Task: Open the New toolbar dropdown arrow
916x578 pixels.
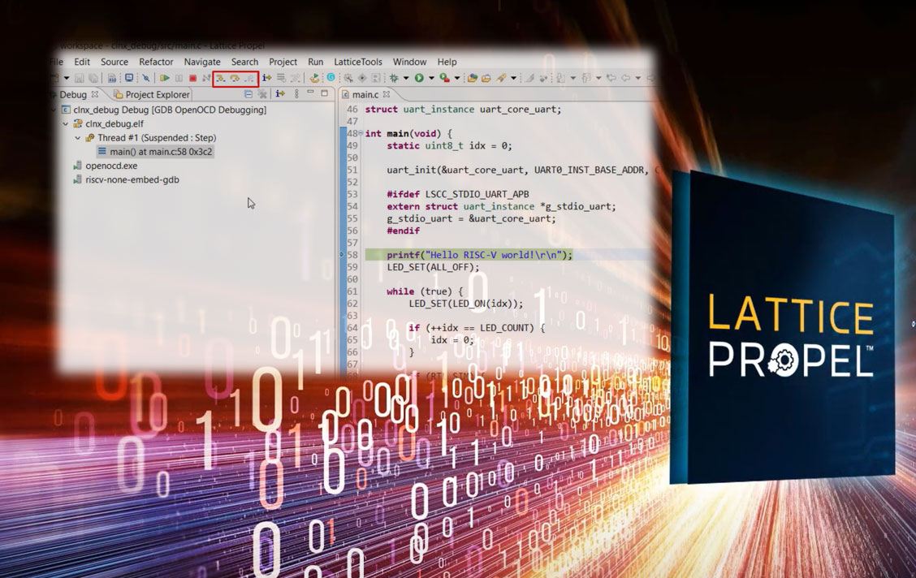Action: point(67,78)
